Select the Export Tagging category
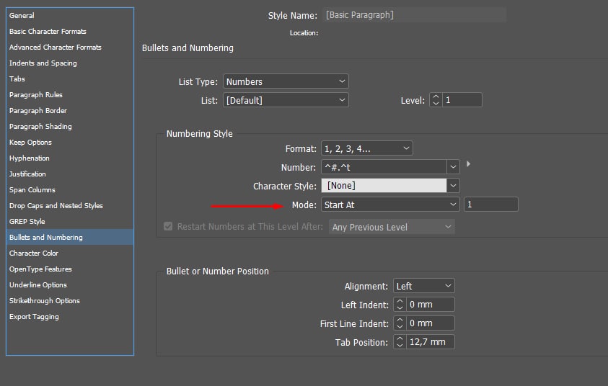Viewport: 608px width, 386px height. pos(35,317)
